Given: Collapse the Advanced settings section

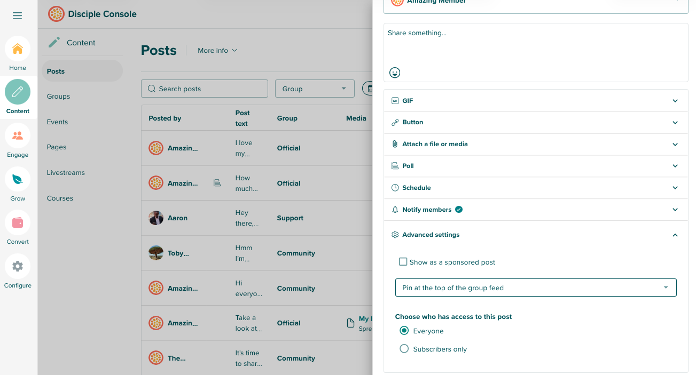Looking at the screenshot, I should click(535, 235).
